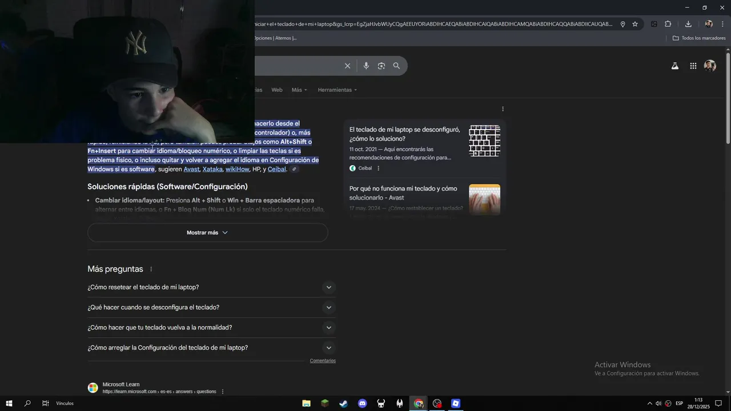Viewport: 731px width, 411px height.
Task: Open notification center
Action: click(718, 404)
